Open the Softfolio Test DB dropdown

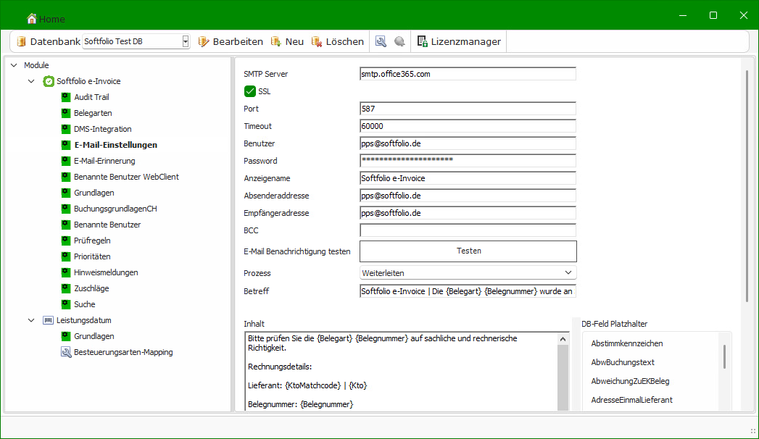click(186, 41)
